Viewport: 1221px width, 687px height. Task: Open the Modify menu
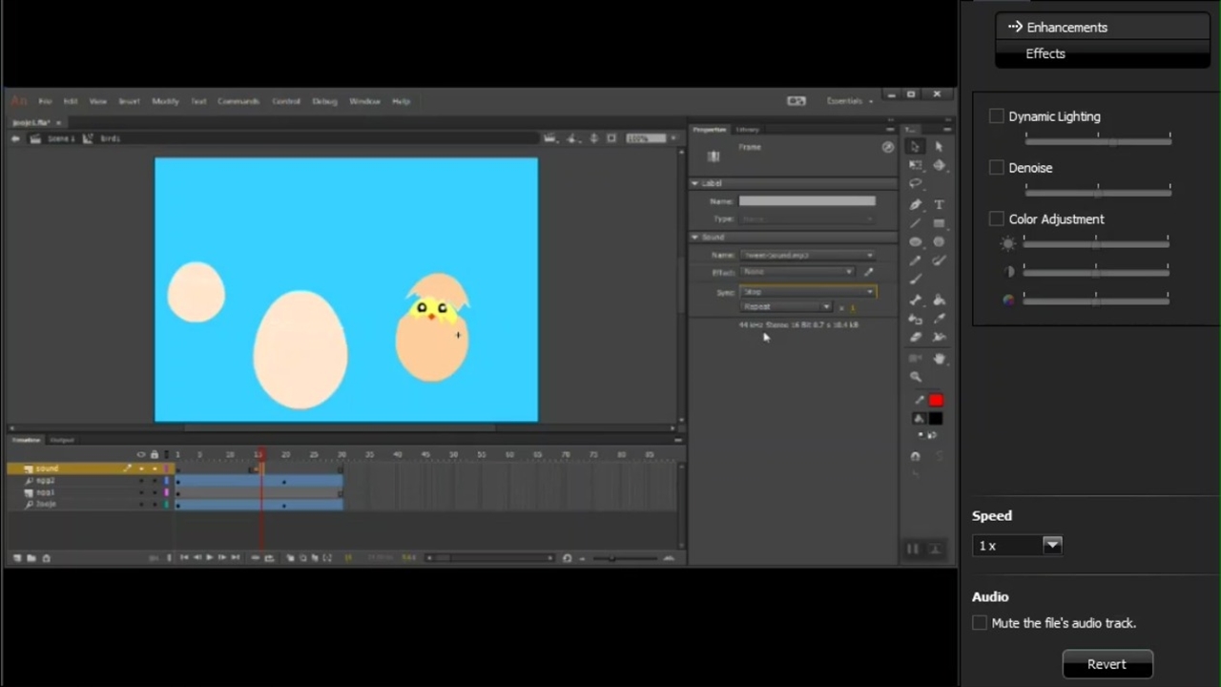click(165, 101)
